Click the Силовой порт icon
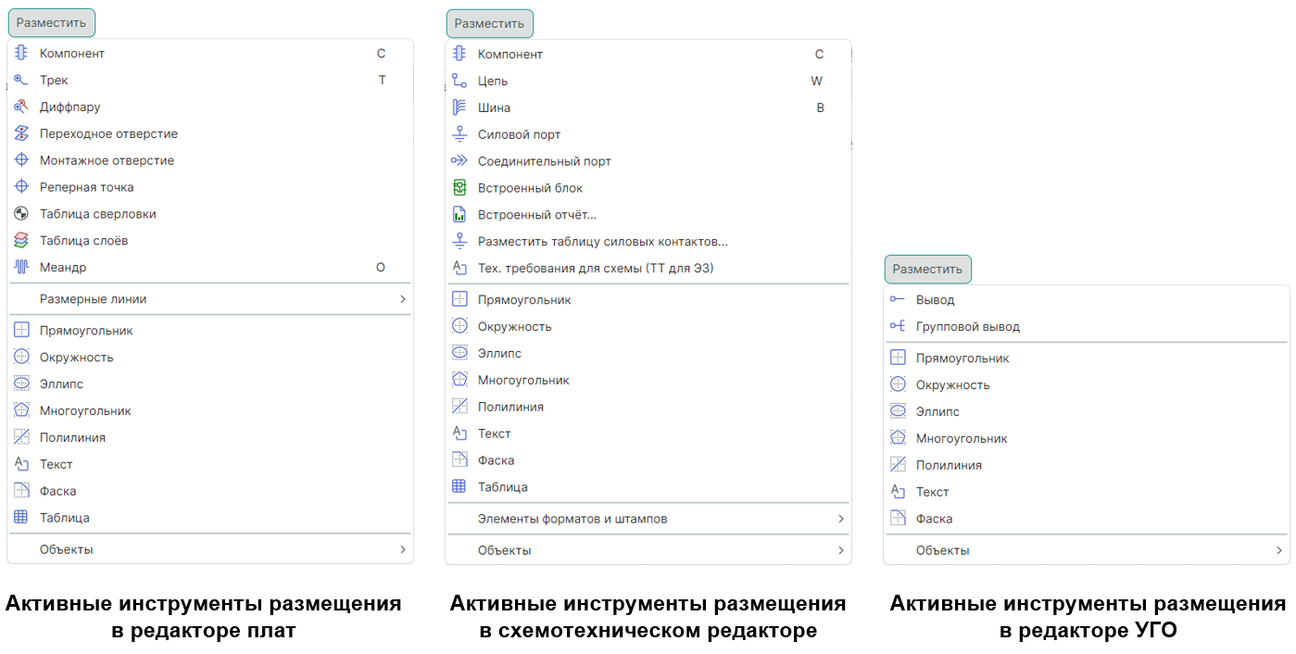Viewport: 1296px width, 654px height. tap(459, 133)
